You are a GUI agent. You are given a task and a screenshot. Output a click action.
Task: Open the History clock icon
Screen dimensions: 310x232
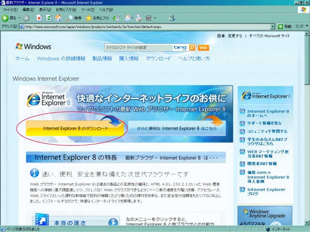(116, 19)
